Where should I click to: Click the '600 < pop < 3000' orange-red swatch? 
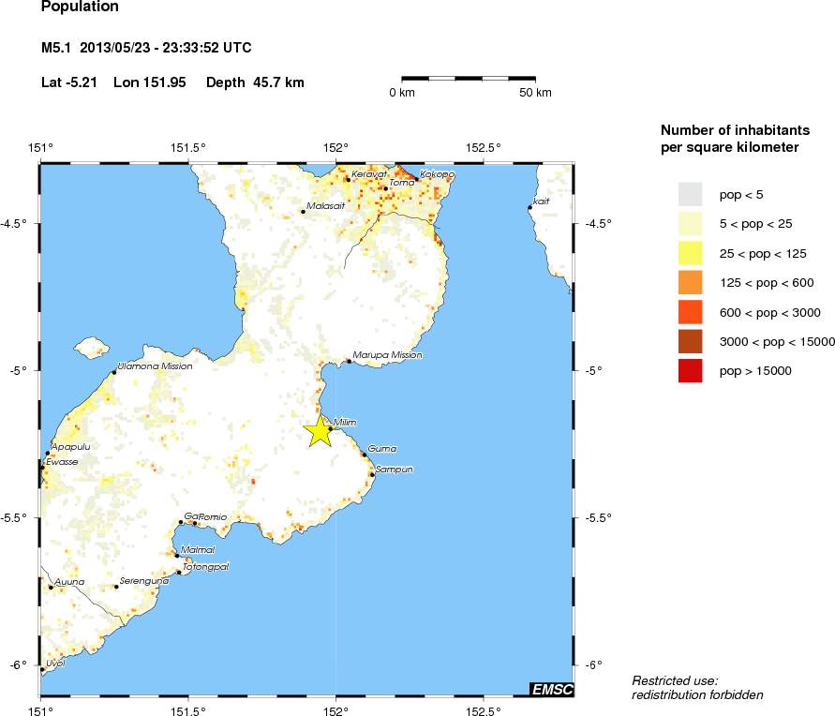point(690,312)
